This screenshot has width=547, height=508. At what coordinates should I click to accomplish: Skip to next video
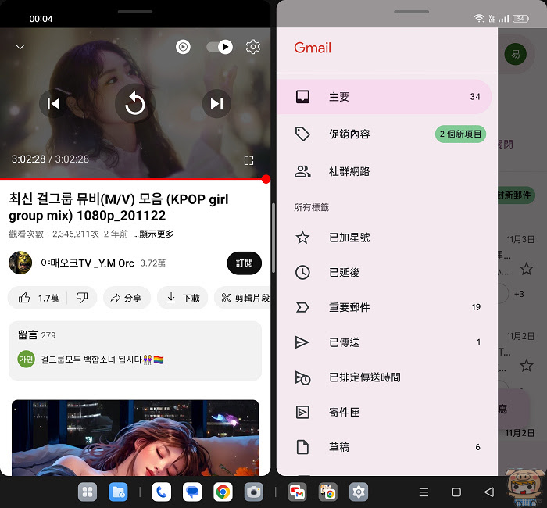pyautogui.click(x=216, y=104)
